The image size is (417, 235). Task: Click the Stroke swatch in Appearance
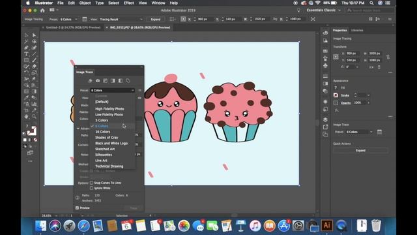pos(336,95)
